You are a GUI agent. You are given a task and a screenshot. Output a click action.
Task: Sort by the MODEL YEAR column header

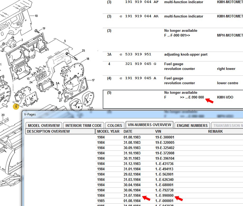pyautogui.click(x=108, y=131)
